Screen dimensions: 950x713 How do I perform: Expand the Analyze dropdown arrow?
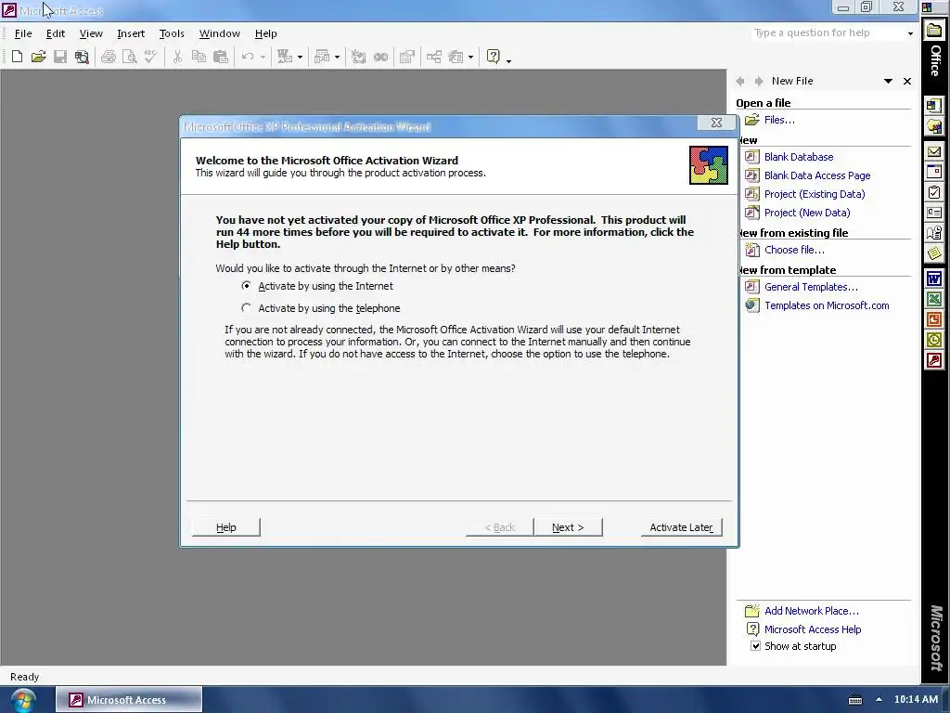pos(338,57)
